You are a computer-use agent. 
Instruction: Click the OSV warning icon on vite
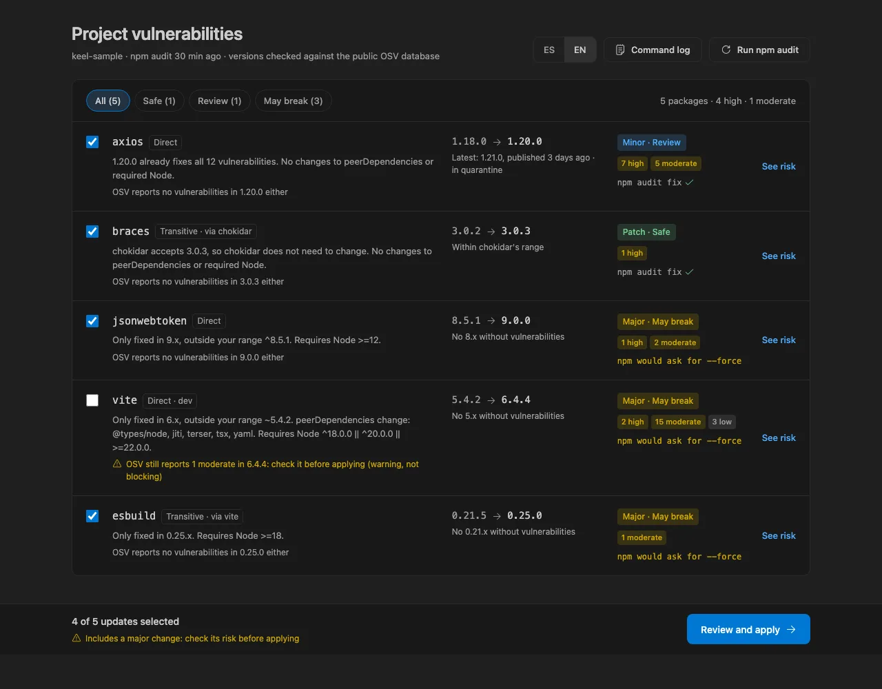click(117, 464)
